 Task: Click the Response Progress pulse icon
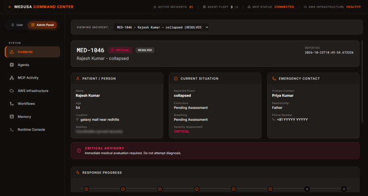click(78, 173)
